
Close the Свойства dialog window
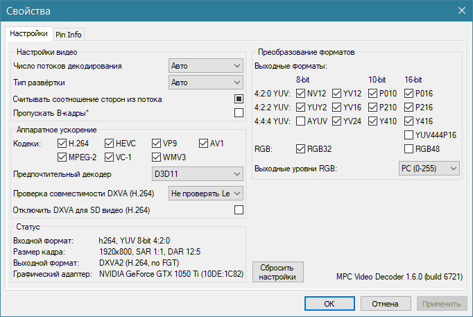[461, 10]
